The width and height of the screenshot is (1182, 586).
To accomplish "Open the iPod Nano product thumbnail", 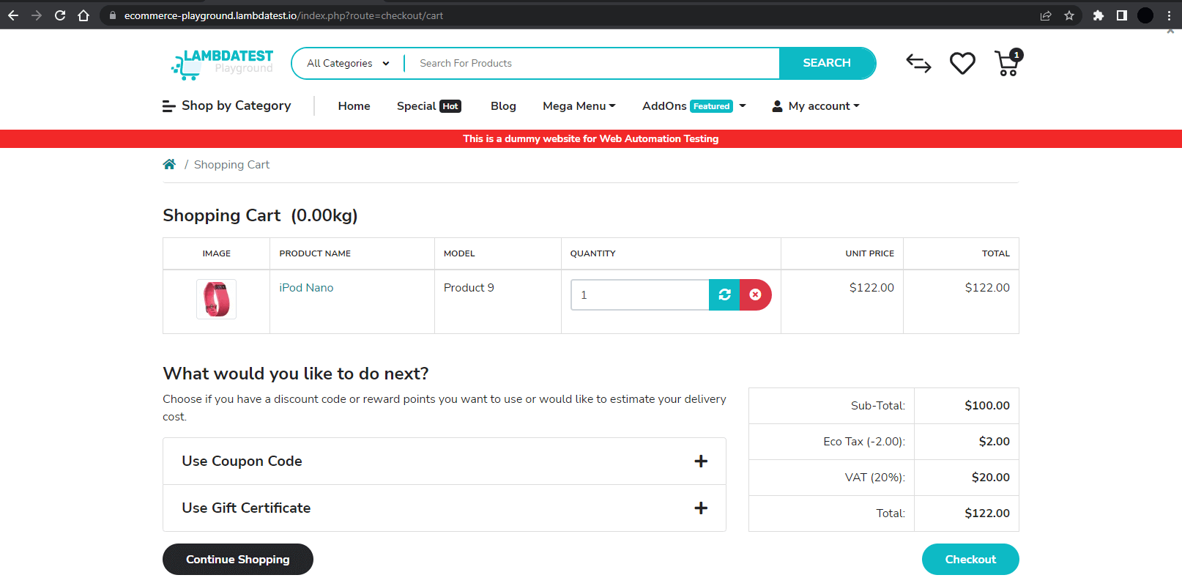I will pyautogui.click(x=216, y=299).
